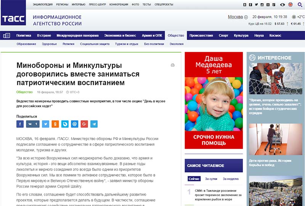
Task: Expand the Москва city selector
Action: pyautogui.click(x=238, y=17)
